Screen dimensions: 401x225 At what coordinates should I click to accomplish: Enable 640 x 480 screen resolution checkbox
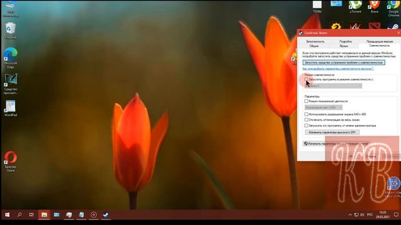[306, 114]
